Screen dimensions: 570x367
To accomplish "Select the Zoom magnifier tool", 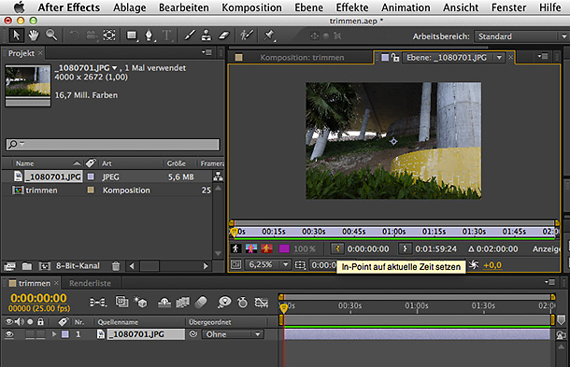I will click(51, 35).
